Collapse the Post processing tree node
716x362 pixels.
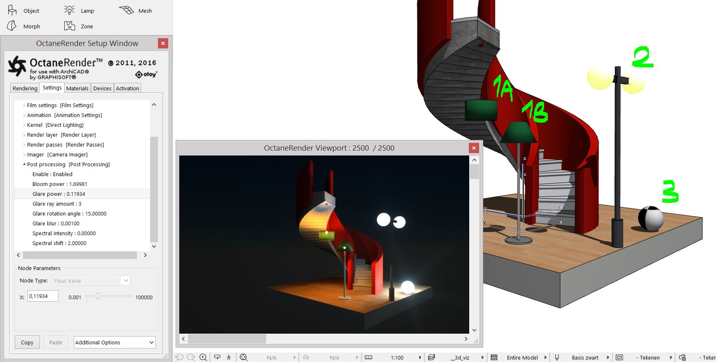(24, 164)
